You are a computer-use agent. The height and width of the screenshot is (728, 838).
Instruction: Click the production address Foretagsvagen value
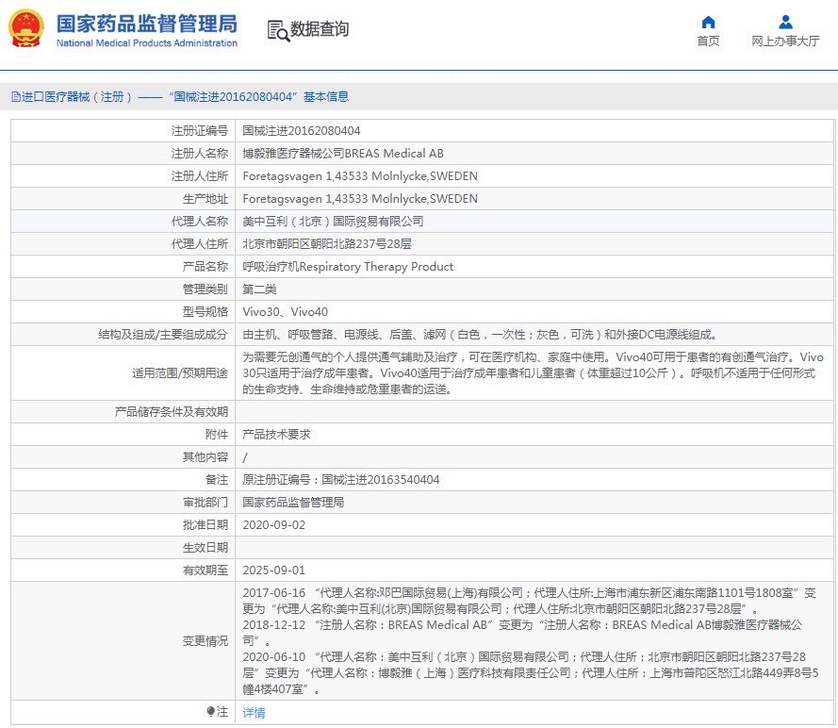(360, 199)
